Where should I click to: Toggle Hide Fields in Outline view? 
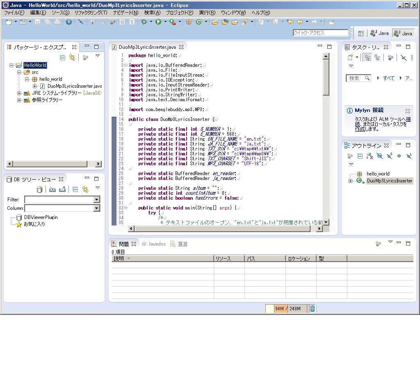(x=379, y=156)
